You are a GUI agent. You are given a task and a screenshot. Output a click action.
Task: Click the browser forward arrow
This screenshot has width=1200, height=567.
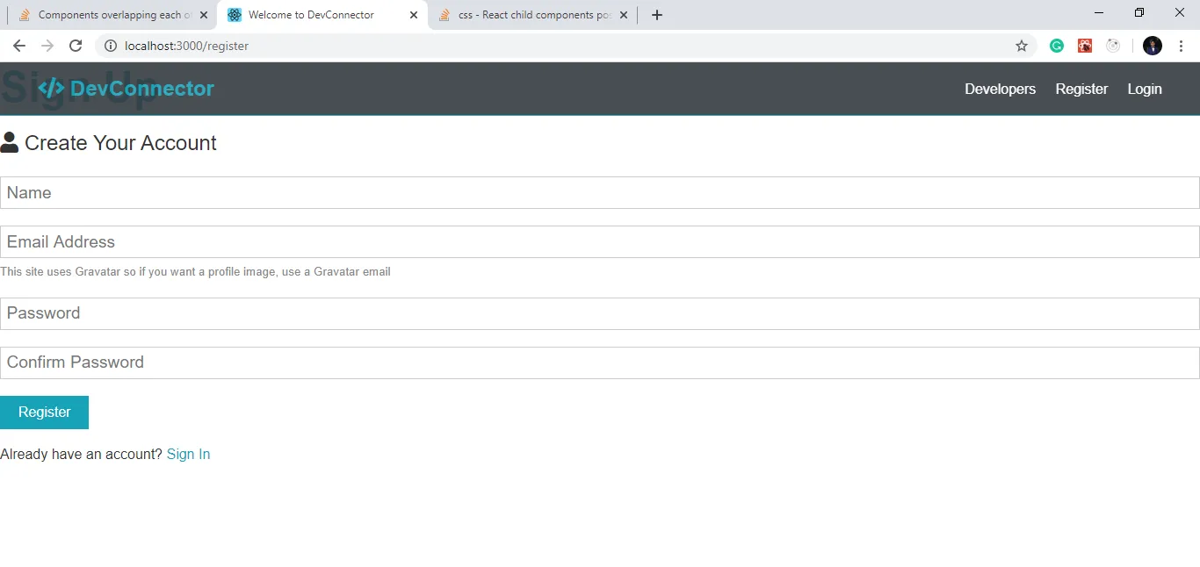coord(47,46)
